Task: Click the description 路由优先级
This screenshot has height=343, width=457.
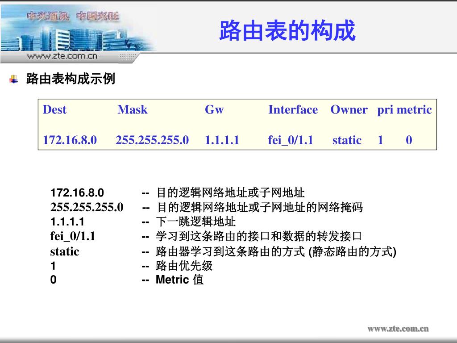Action: (184, 266)
